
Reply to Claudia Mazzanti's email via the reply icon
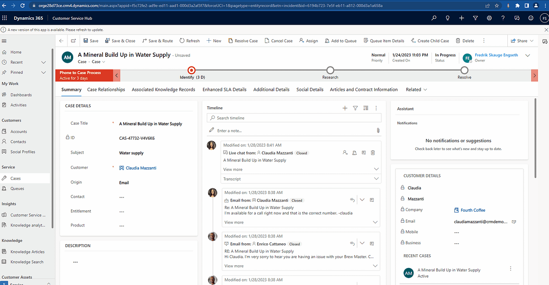pos(352,200)
